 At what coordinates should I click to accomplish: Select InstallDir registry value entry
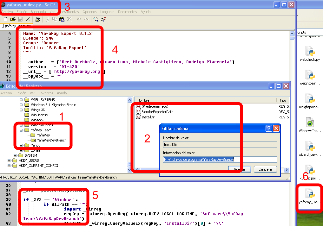click(148, 117)
